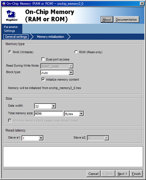Click the title bar window icon
The width and height of the screenshot is (146, 180).
point(4,4)
